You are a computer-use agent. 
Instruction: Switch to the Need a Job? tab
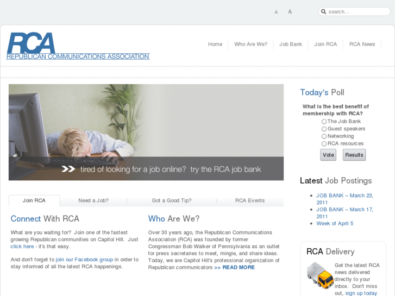(x=93, y=200)
